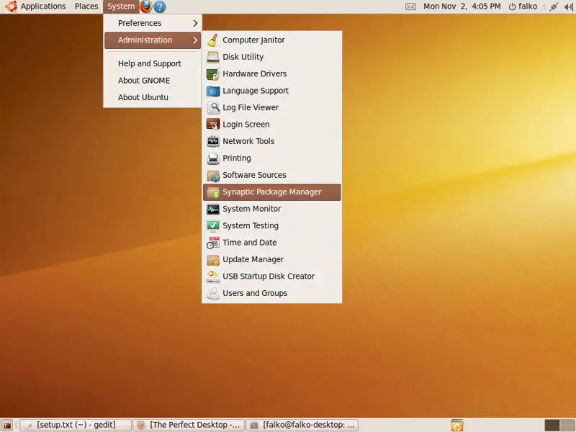Click the Printing label
The height and width of the screenshot is (432, 576).
pos(237,158)
